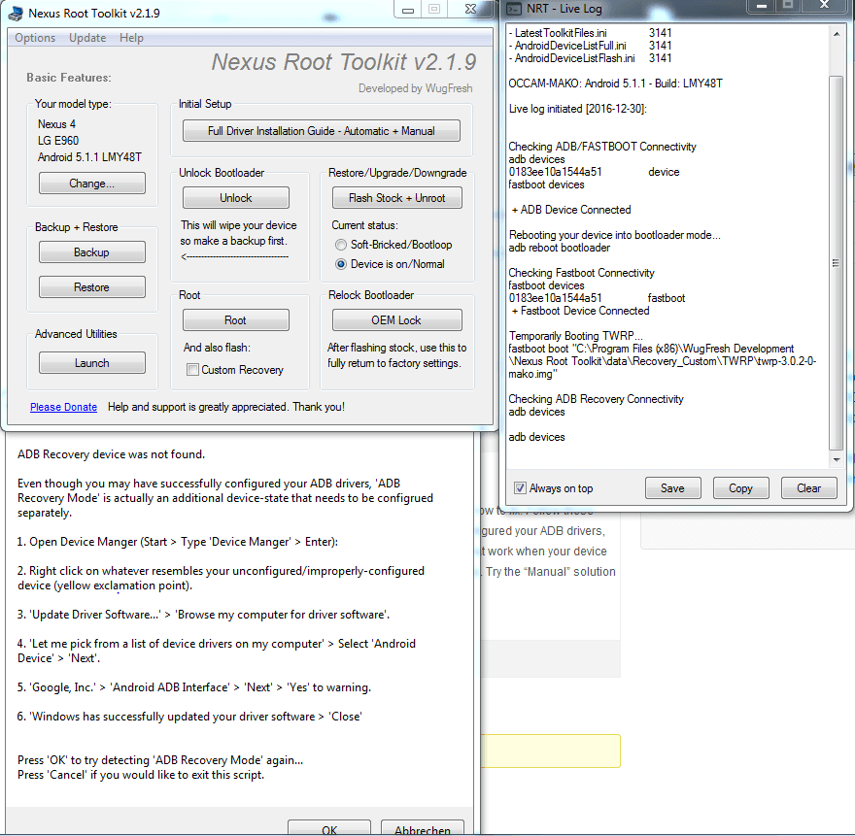Click 'Temporarily Booting TWRP...' log line
Screen dimensions: 855x836
point(576,336)
